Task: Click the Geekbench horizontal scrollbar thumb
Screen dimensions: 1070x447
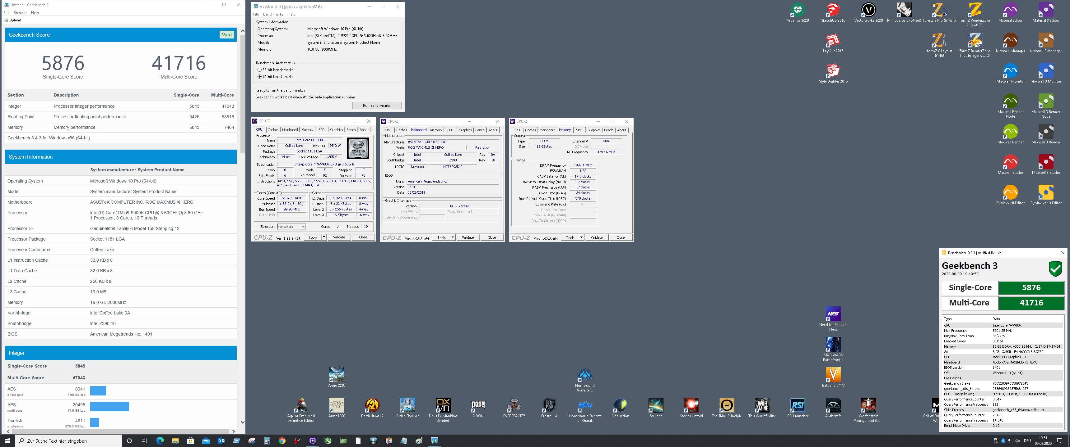Action: (x=120, y=432)
